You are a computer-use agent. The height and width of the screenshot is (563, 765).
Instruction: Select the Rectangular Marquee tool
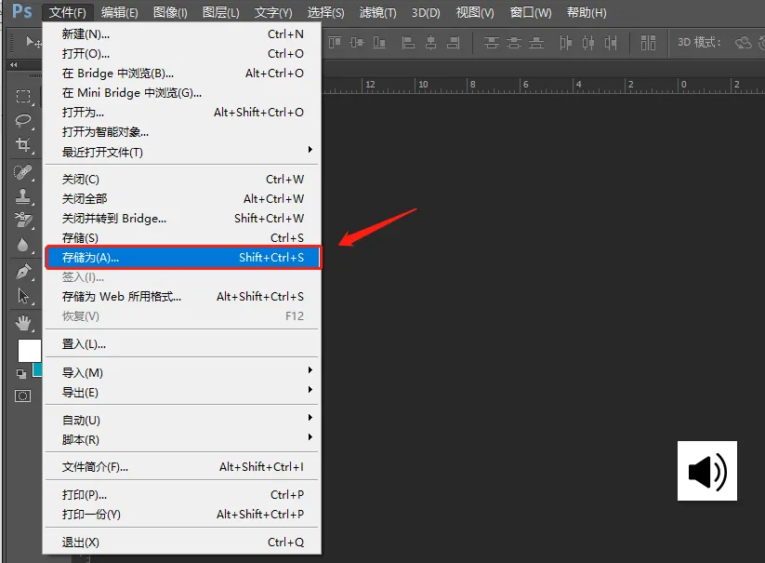click(23, 96)
